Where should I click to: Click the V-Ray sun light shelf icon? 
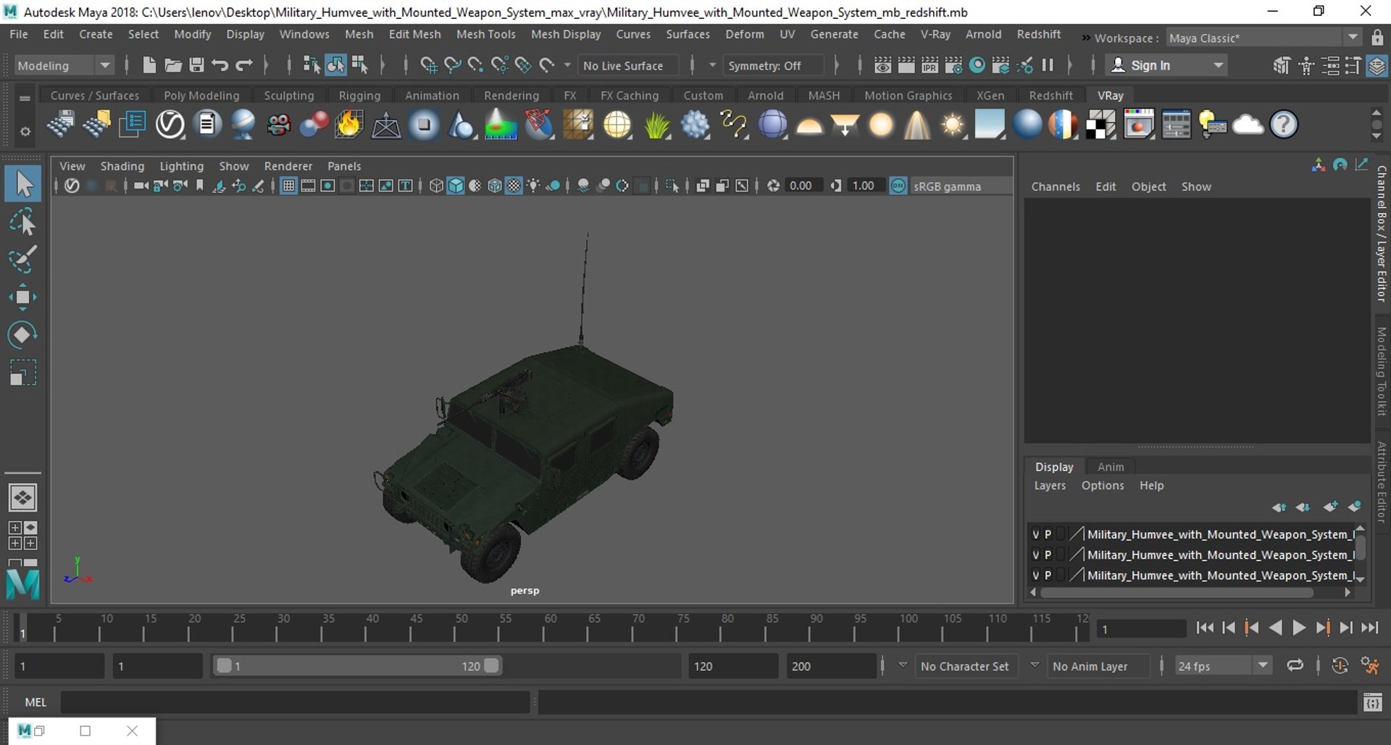[x=953, y=125]
